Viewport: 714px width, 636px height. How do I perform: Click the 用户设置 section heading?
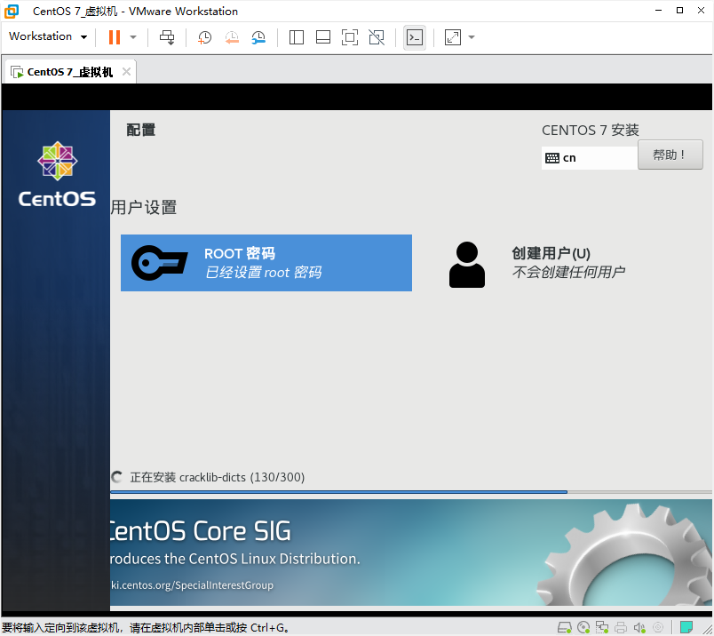tap(144, 207)
